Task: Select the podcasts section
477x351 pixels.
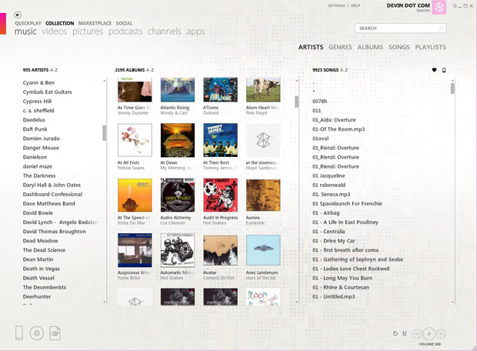Action: pyautogui.click(x=125, y=32)
